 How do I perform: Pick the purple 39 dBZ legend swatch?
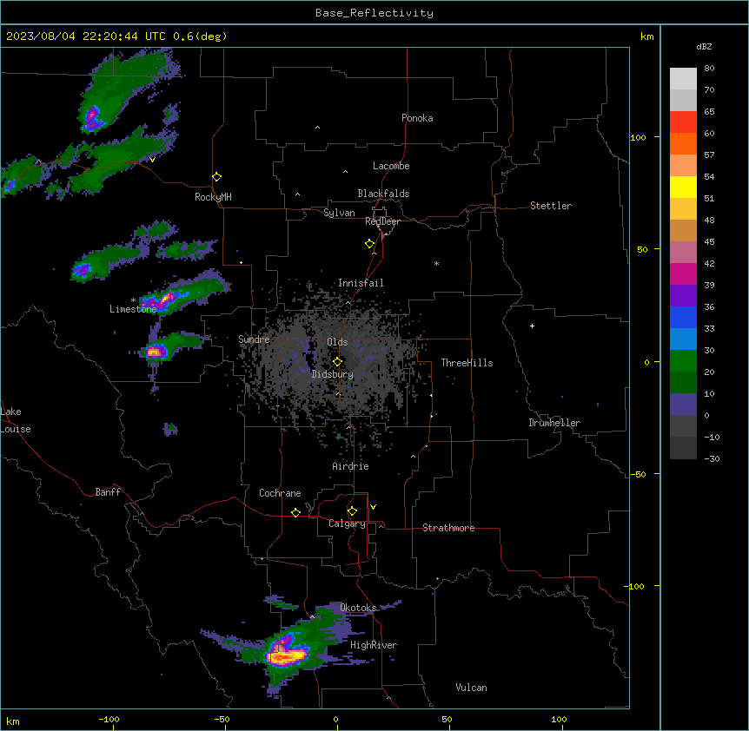click(683, 296)
